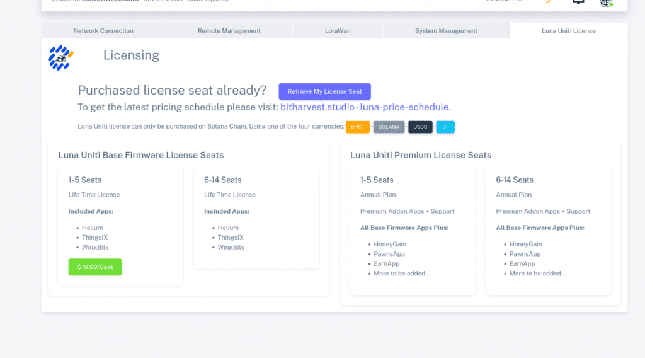Screen dimensions: 645x358
Task: Click the cyan IOT currency badge
Action: pos(445,127)
